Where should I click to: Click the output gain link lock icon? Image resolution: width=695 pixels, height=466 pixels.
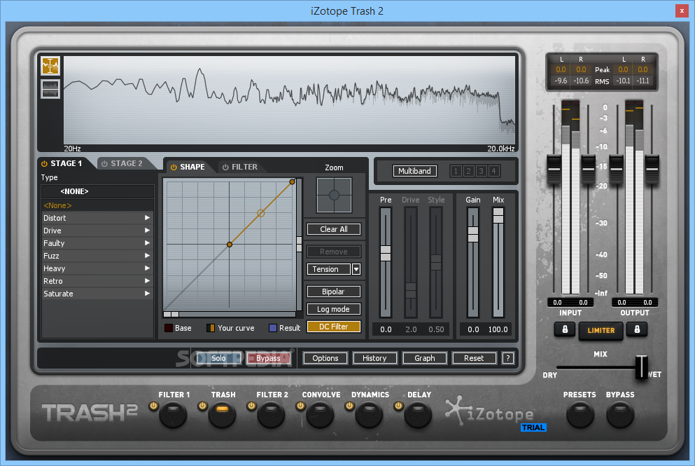point(637,329)
